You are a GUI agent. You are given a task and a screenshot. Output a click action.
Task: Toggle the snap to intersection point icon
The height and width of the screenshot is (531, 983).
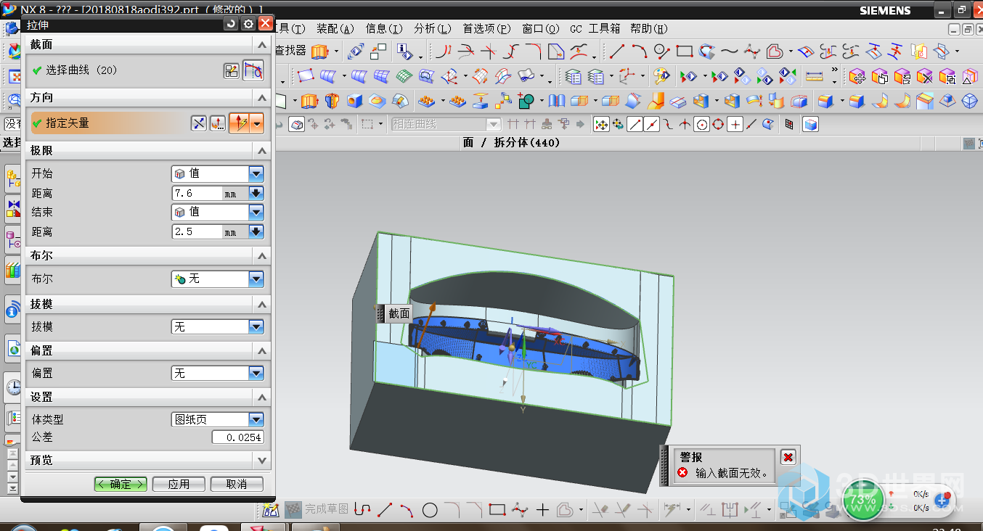[685, 124]
